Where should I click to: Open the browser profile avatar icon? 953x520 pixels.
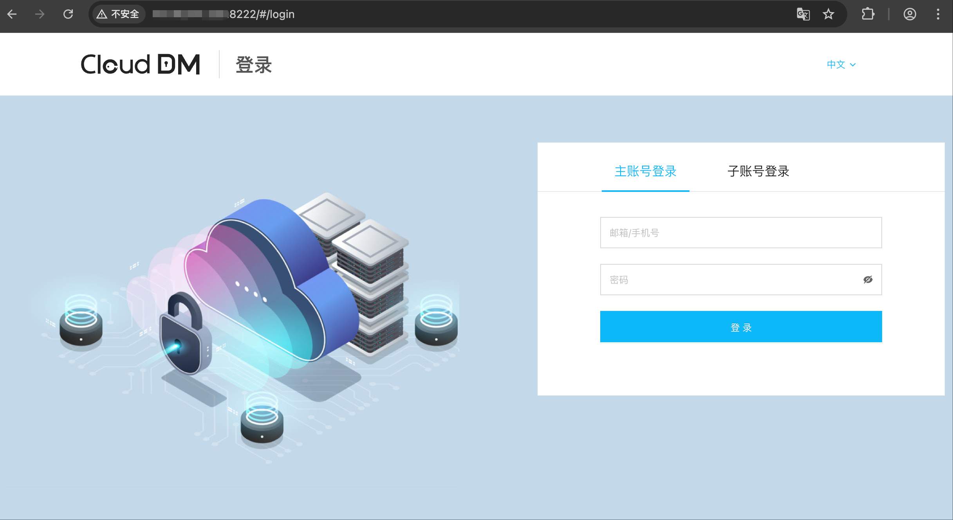point(910,14)
